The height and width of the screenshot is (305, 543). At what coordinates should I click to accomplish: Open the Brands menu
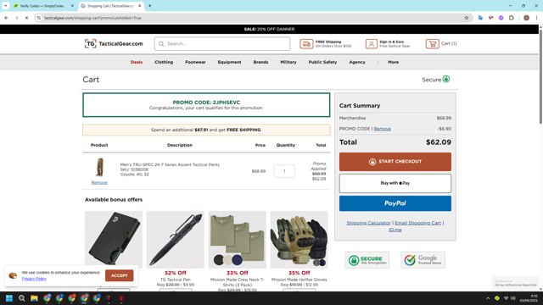260,62
